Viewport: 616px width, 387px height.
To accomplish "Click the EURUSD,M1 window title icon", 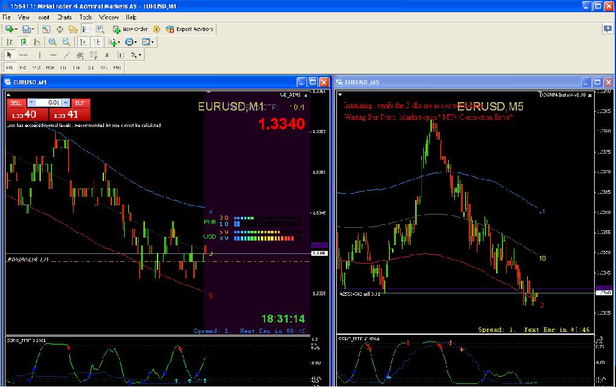I will [x=7, y=82].
